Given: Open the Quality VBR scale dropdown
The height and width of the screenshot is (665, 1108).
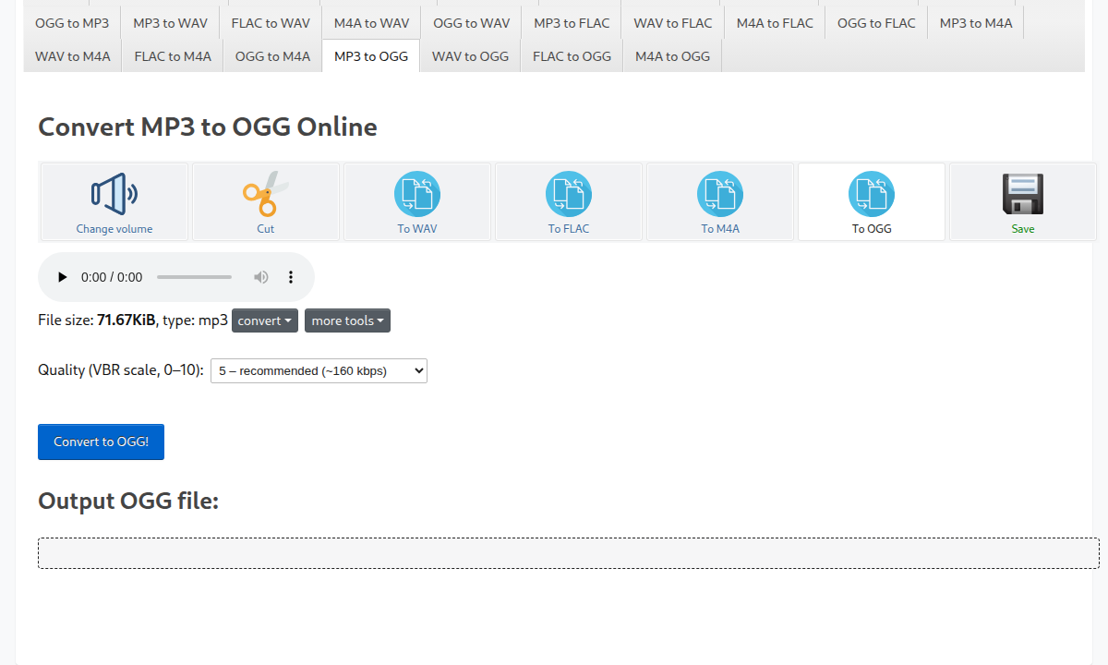Looking at the screenshot, I should 319,370.
